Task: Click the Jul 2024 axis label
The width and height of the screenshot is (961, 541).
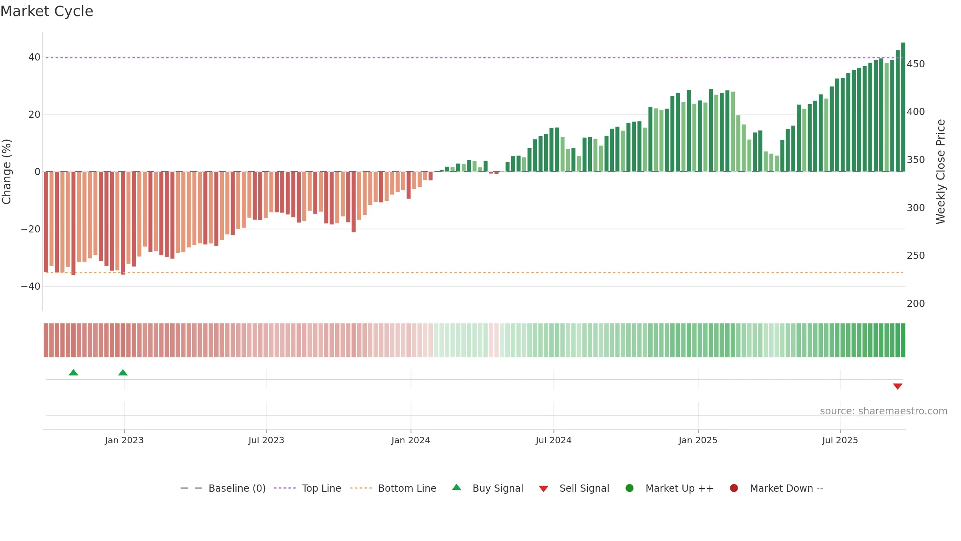Action: click(x=554, y=440)
